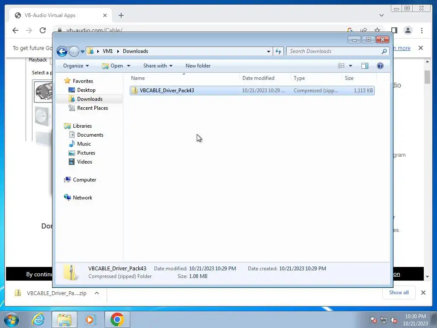Open Desktop in the navigation pane

(86, 90)
